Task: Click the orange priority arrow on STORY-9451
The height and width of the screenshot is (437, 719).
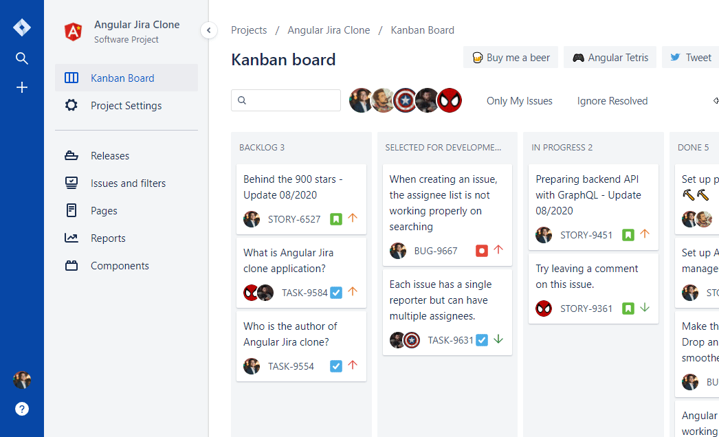Action: pos(644,234)
